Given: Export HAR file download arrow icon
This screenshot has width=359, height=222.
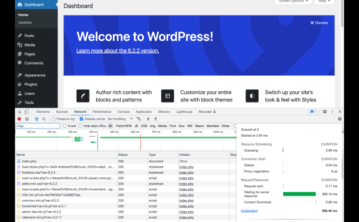Looking at the screenshot, I should pos(156,119).
